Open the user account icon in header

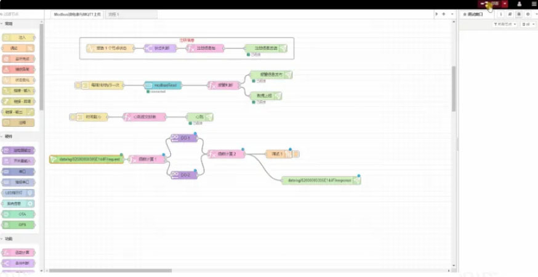518,4
